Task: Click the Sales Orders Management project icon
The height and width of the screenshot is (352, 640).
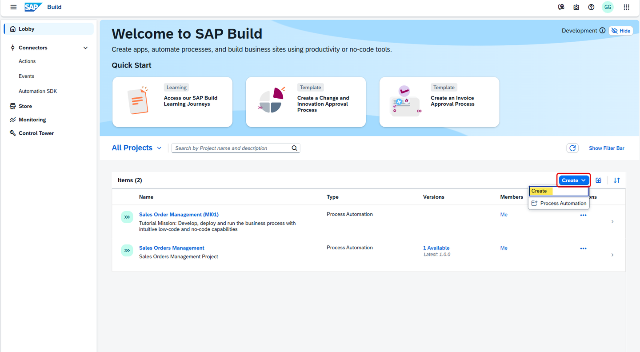Action: click(127, 251)
